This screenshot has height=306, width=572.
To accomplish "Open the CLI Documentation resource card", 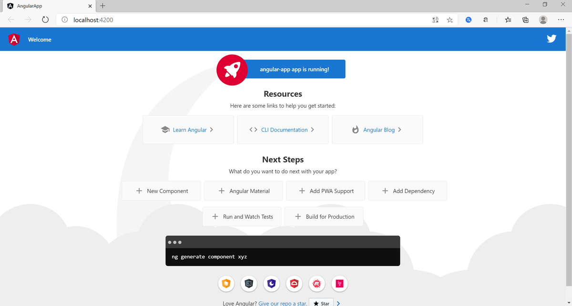I will click(x=283, y=130).
